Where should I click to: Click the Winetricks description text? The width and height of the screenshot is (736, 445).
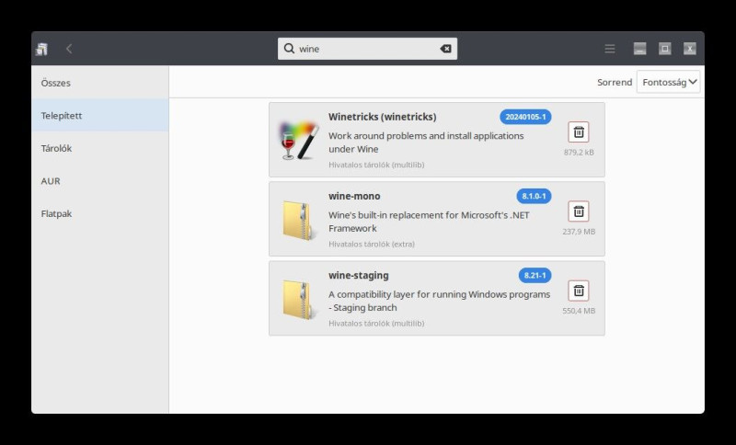pos(426,143)
